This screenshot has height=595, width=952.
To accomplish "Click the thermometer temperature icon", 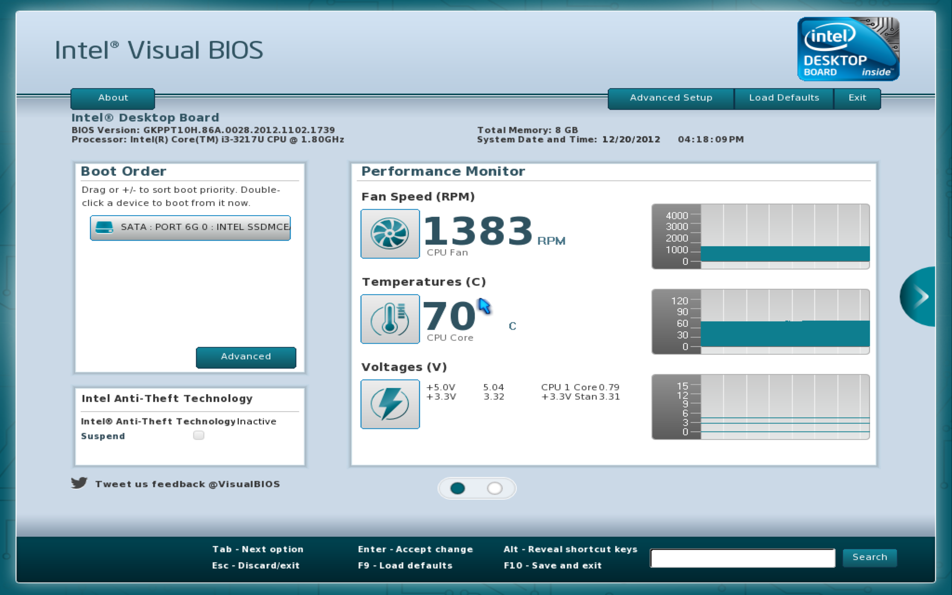I will [x=390, y=319].
